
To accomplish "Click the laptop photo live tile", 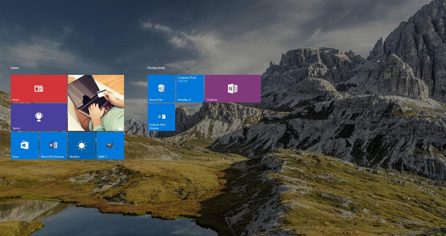I will pyautogui.click(x=95, y=103).
